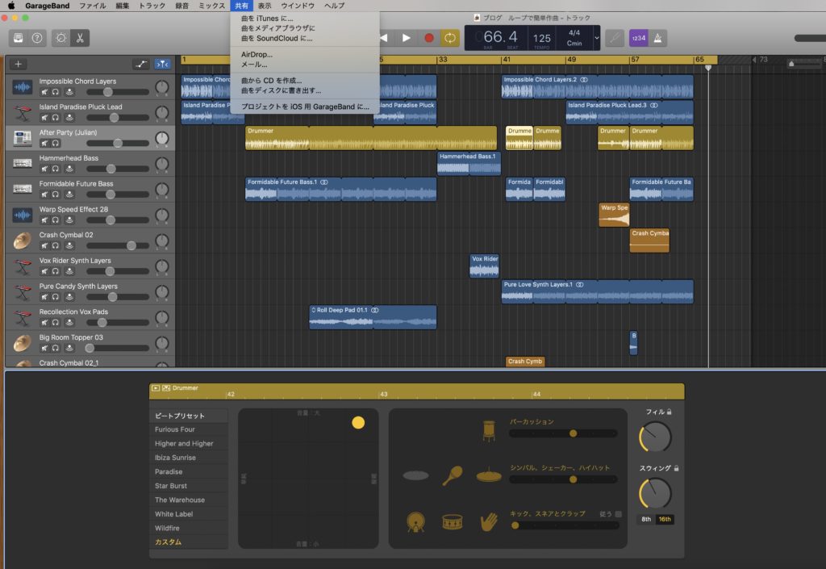
Task: Toggle the cymbal icon
Action: pos(415,475)
